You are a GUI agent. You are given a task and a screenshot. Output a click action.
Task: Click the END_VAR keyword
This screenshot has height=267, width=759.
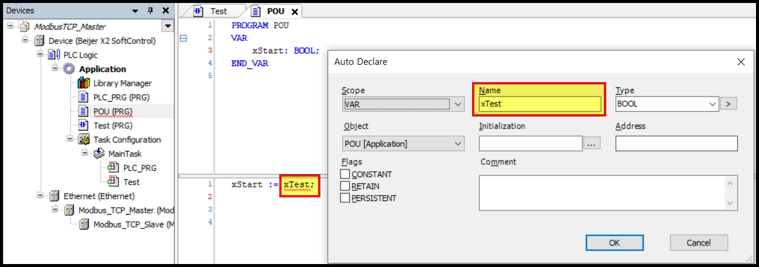[x=249, y=63]
